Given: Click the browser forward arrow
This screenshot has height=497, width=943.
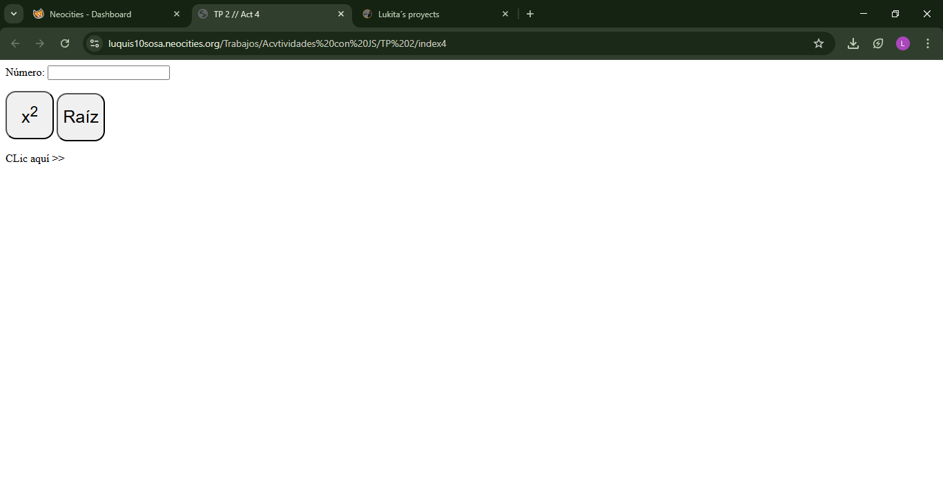Looking at the screenshot, I should click(x=40, y=43).
